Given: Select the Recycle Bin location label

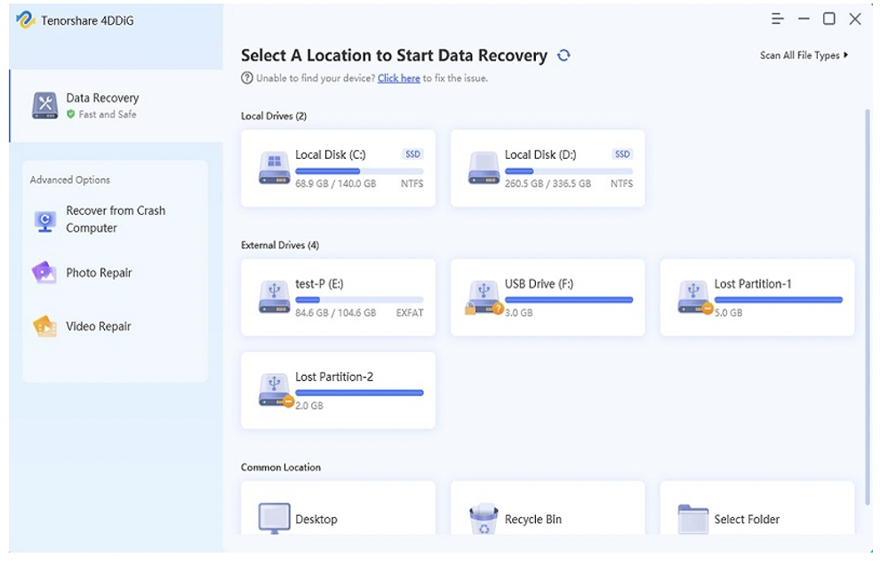Looking at the screenshot, I should click(x=532, y=519).
